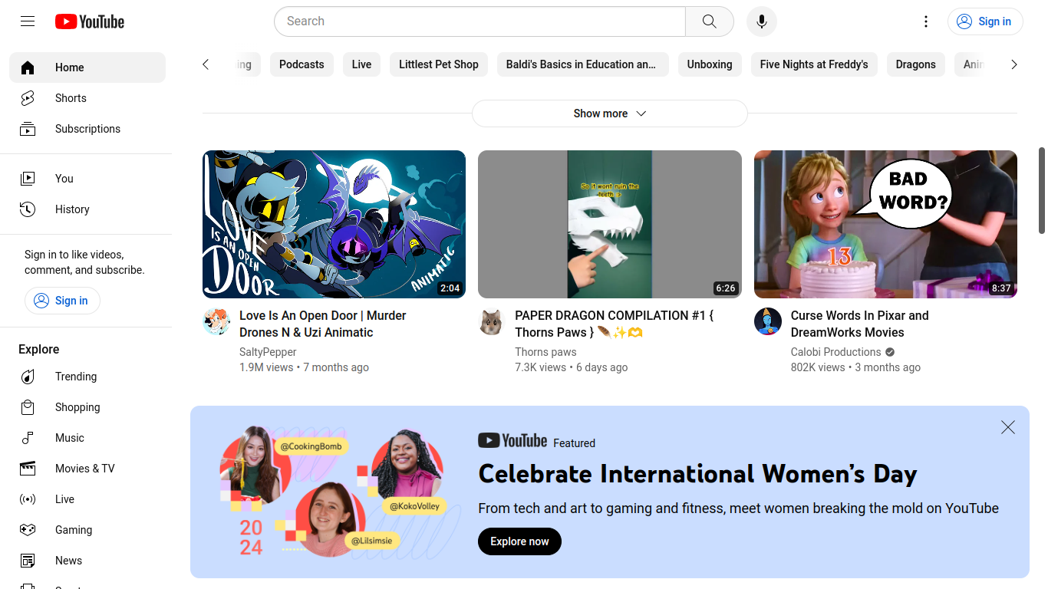
Task: Dismiss the Women's Day banner
Action: tap(1008, 427)
